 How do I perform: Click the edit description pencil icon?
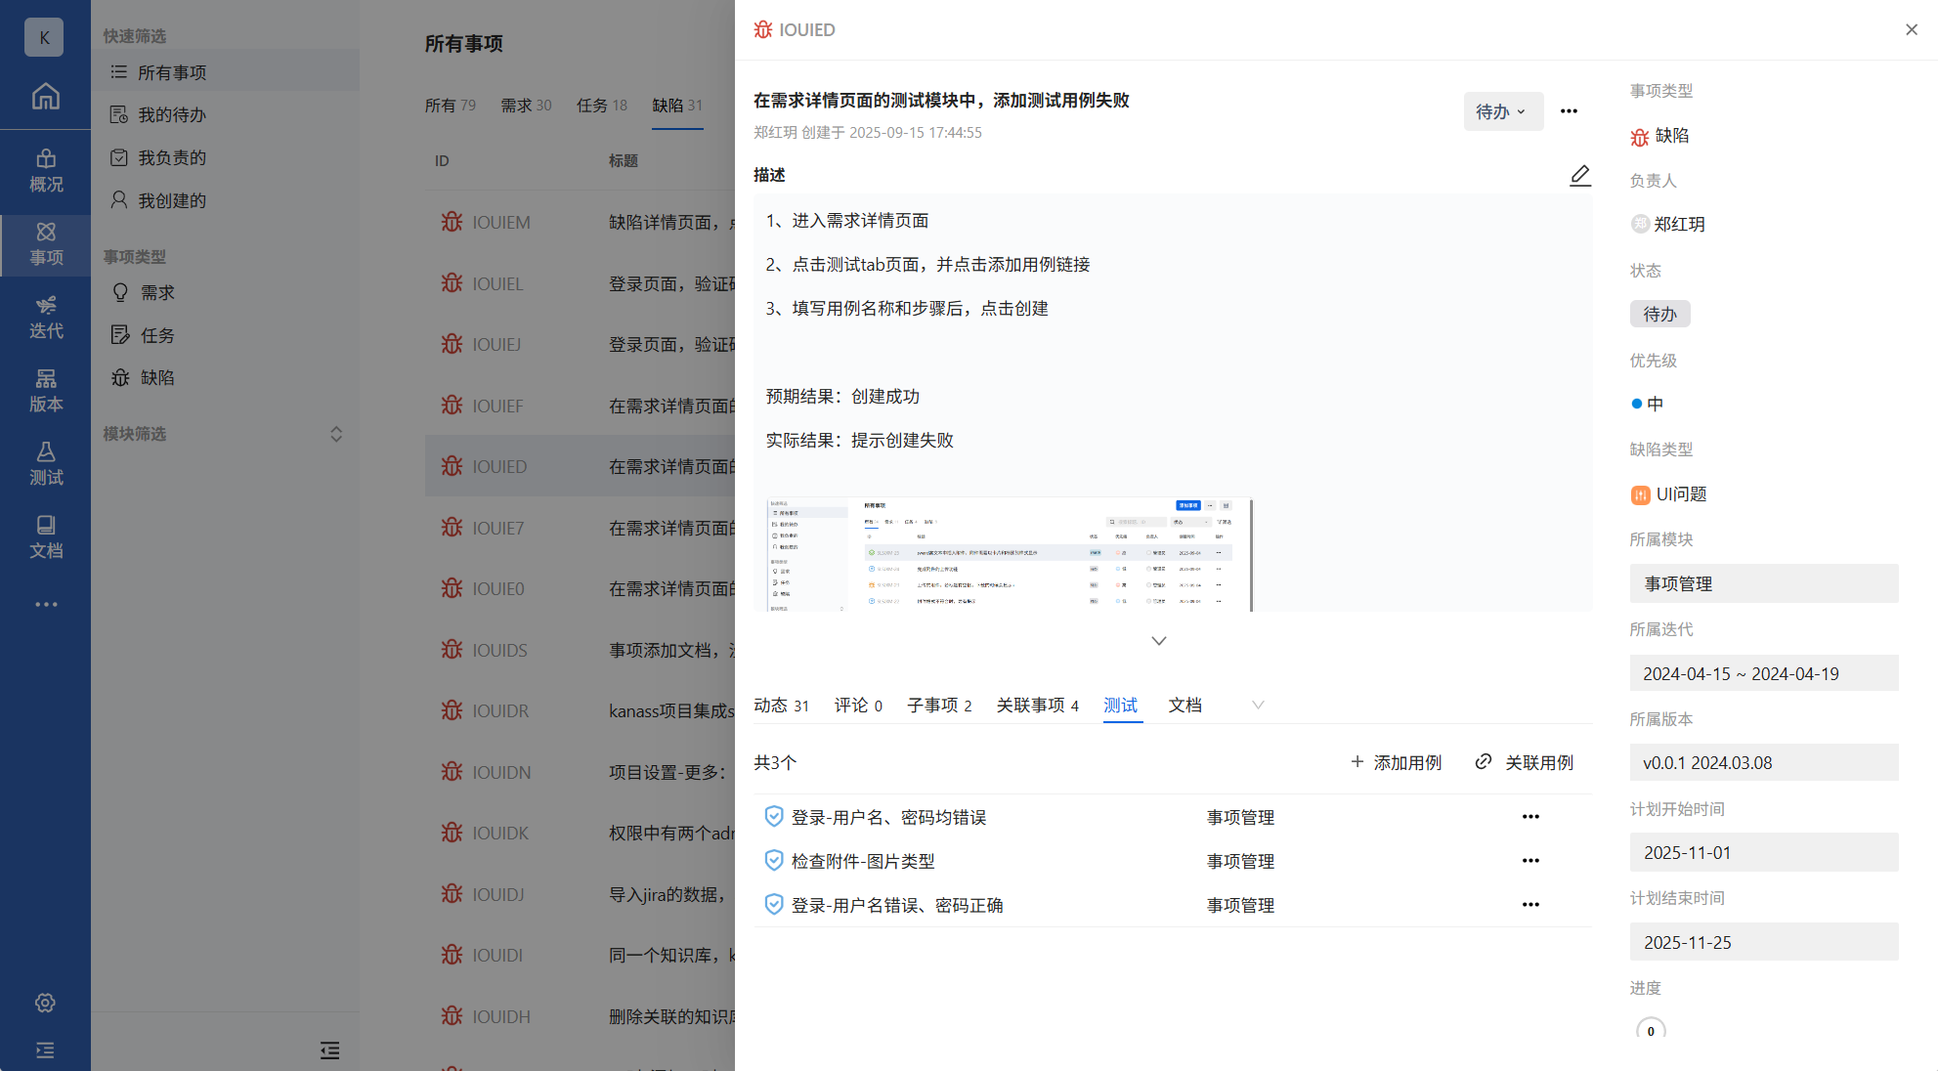click(x=1579, y=175)
